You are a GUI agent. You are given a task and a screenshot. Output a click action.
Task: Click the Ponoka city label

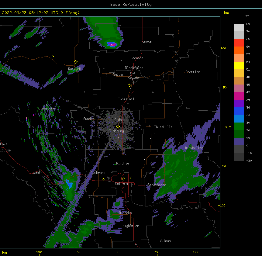click(146, 41)
